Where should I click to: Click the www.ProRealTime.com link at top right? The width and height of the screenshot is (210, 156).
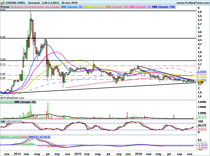click(x=193, y=3)
